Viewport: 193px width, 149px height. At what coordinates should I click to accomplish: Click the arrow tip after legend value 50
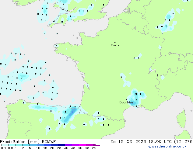tap(96, 145)
